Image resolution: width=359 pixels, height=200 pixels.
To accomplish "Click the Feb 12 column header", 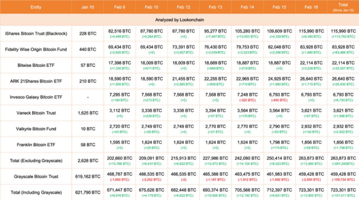I will (x=183, y=7).
